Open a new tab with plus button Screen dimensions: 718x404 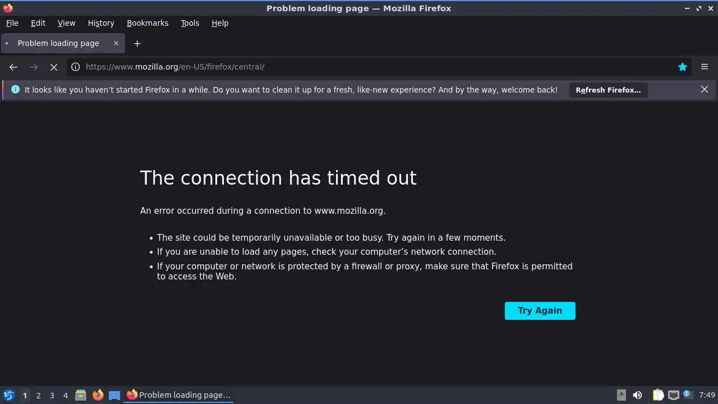(137, 43)
